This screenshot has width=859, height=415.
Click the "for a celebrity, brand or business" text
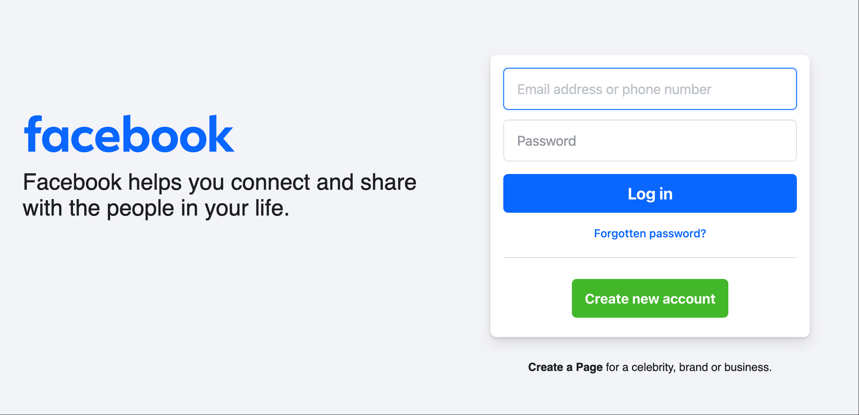tap(688, 367)
